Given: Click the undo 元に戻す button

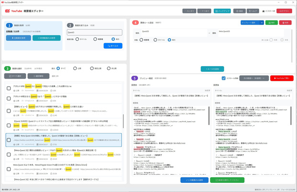Looking at the screenshot, I should pos(189,11).
